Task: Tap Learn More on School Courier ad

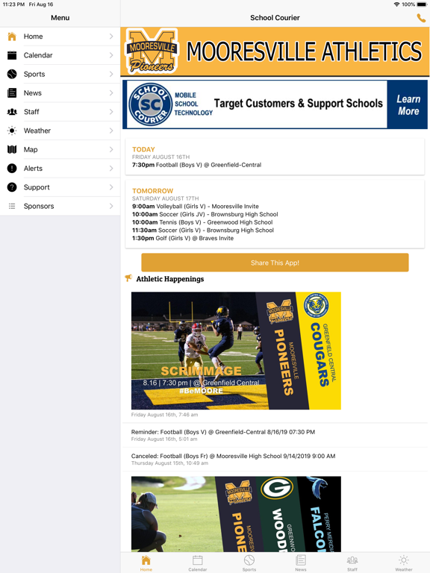Action: (x=408, y=105)
